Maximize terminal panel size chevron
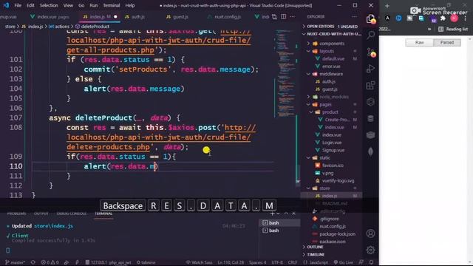Viewport: 473px width, 266px height. (x=286, y=214)
